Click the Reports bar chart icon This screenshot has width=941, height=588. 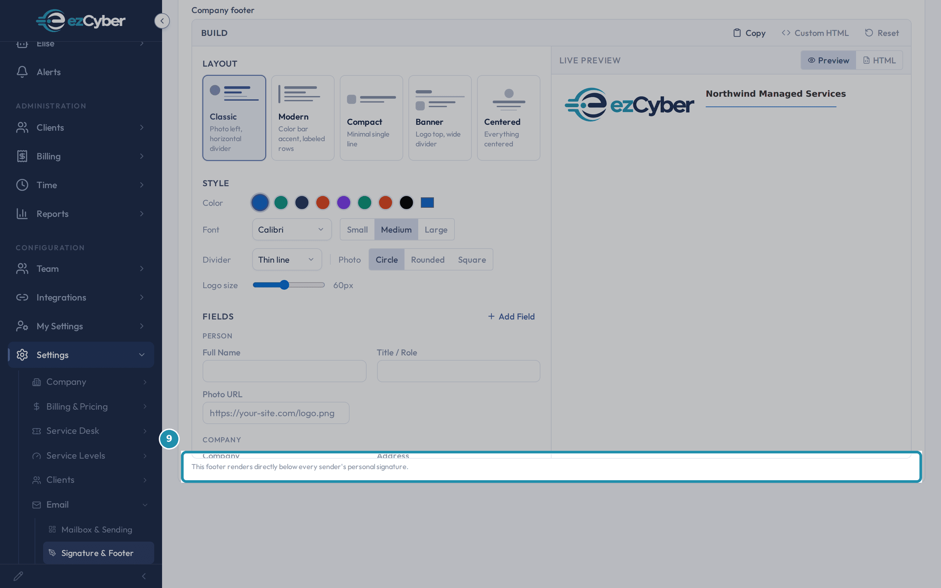pos(22,214)
